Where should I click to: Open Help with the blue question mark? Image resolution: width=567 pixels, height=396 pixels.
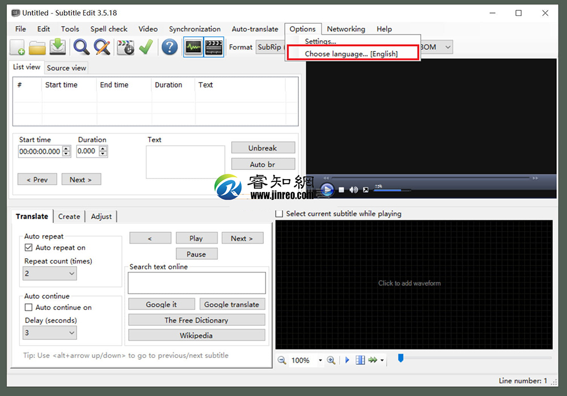tap(170, 47)
